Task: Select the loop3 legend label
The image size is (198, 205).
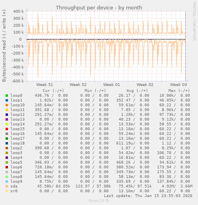Action: (x=16, y=153)
